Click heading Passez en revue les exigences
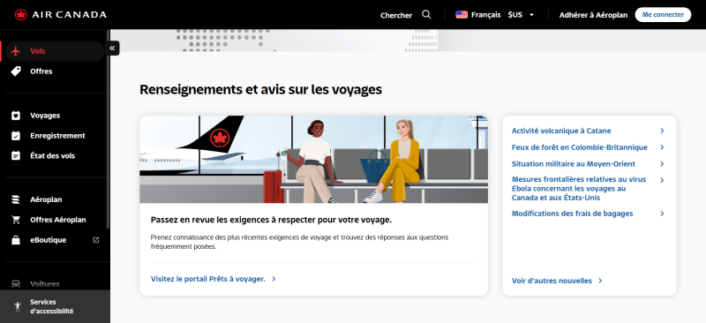Screen dimensions: 706x323 click(x=271, y=220)
